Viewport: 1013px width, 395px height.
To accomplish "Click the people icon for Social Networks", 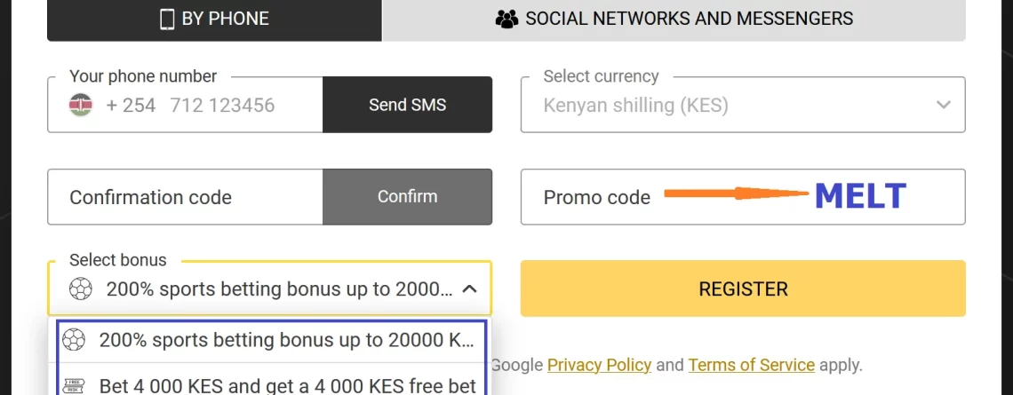I will [x=507, y=19].
